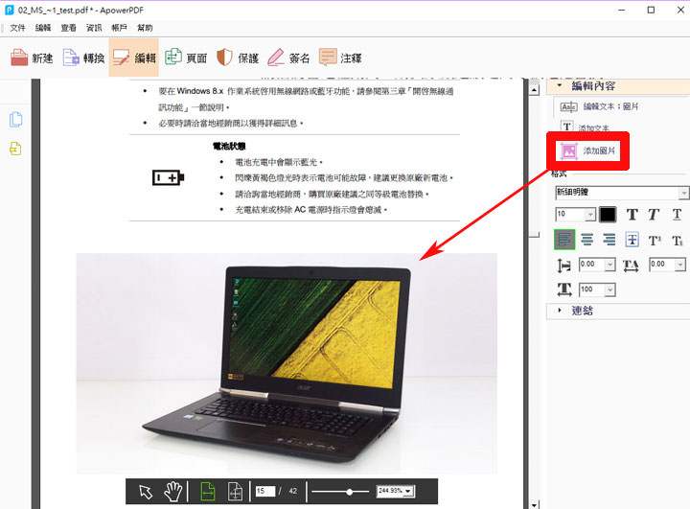
Task: Select the 編輯 (Edit) toolbar tab
Action: (134, 58)
